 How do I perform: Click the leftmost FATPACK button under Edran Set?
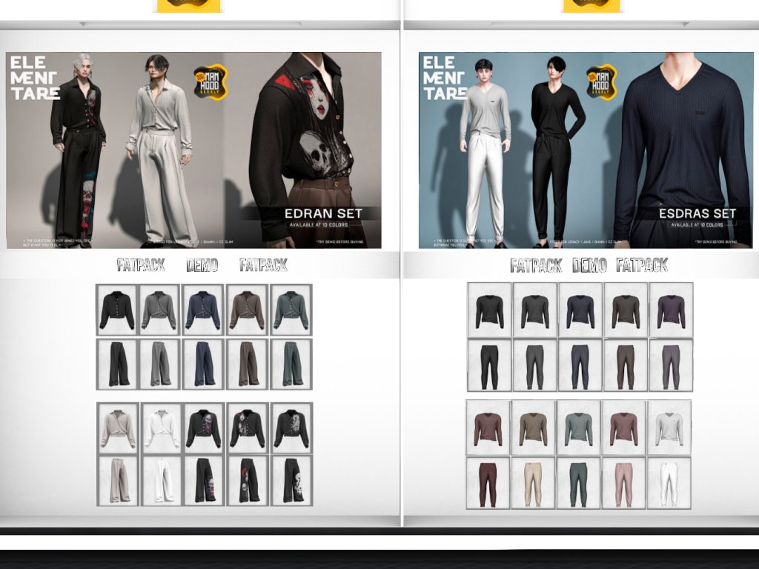[x=141, y=265]
